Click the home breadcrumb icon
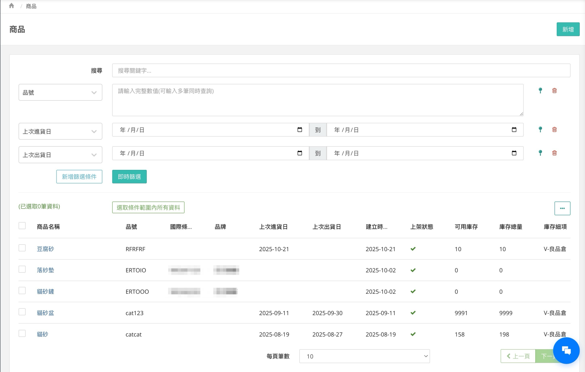This screenshot has width=585, height=372. [12, 6]
